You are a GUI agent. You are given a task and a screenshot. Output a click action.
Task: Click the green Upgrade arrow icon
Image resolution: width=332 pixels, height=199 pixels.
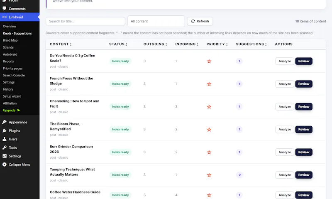pos(19,110)
